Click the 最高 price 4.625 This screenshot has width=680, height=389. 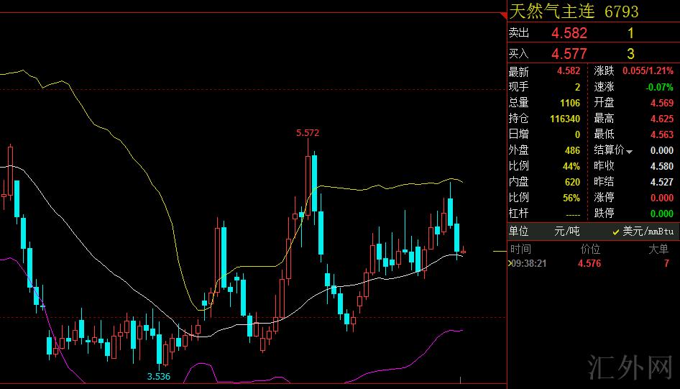click(x=661, y=119)
